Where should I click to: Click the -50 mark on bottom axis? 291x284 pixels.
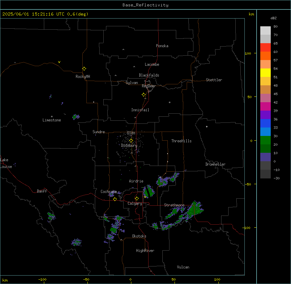tap(86, 279)
